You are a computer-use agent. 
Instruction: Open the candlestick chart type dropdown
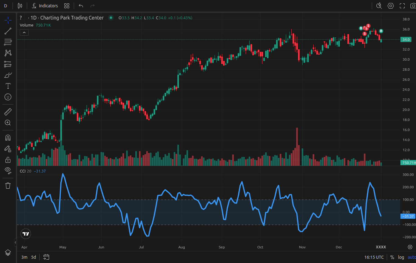pos(20,6)
